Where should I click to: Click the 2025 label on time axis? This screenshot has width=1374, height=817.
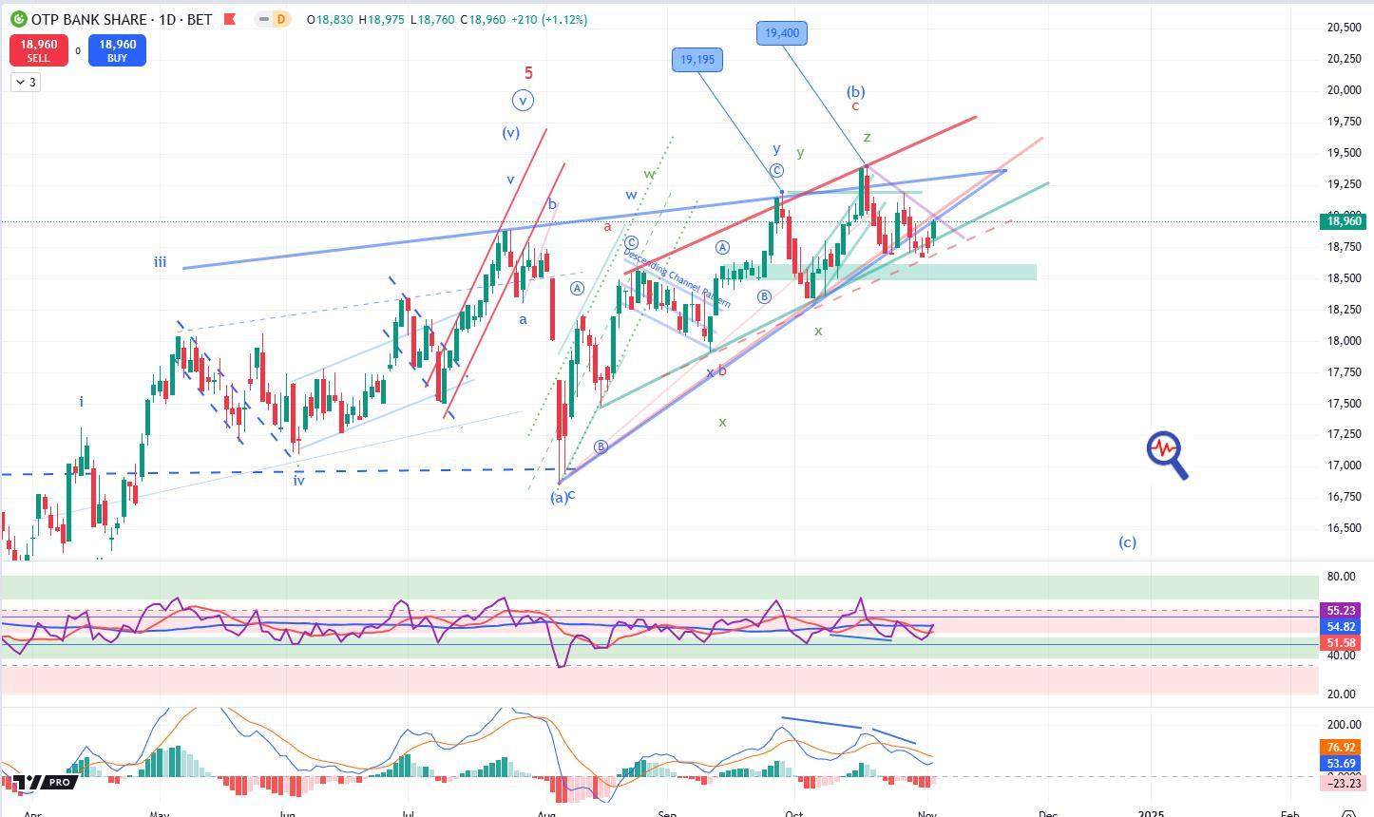click(x=1152, y=813)
